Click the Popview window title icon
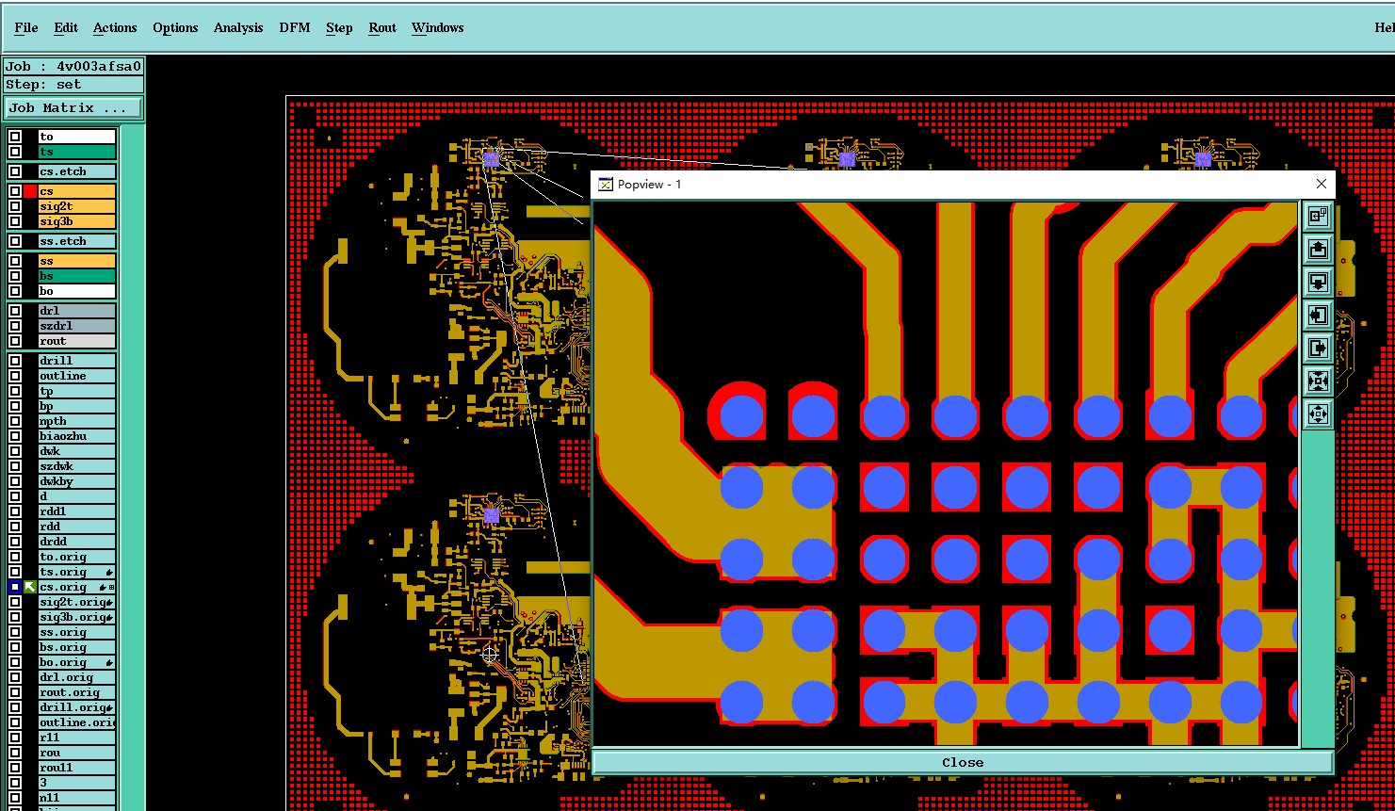This screenshot has height=811, width=1395. [x=606, y=184]
